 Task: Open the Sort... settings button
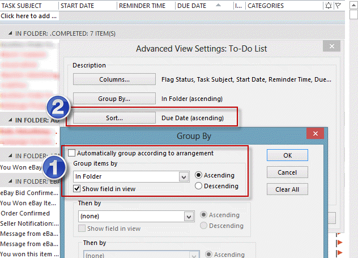[x=114, y=118]
